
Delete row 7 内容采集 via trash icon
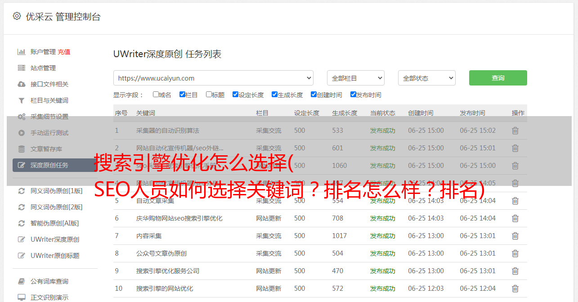point(515,236)
